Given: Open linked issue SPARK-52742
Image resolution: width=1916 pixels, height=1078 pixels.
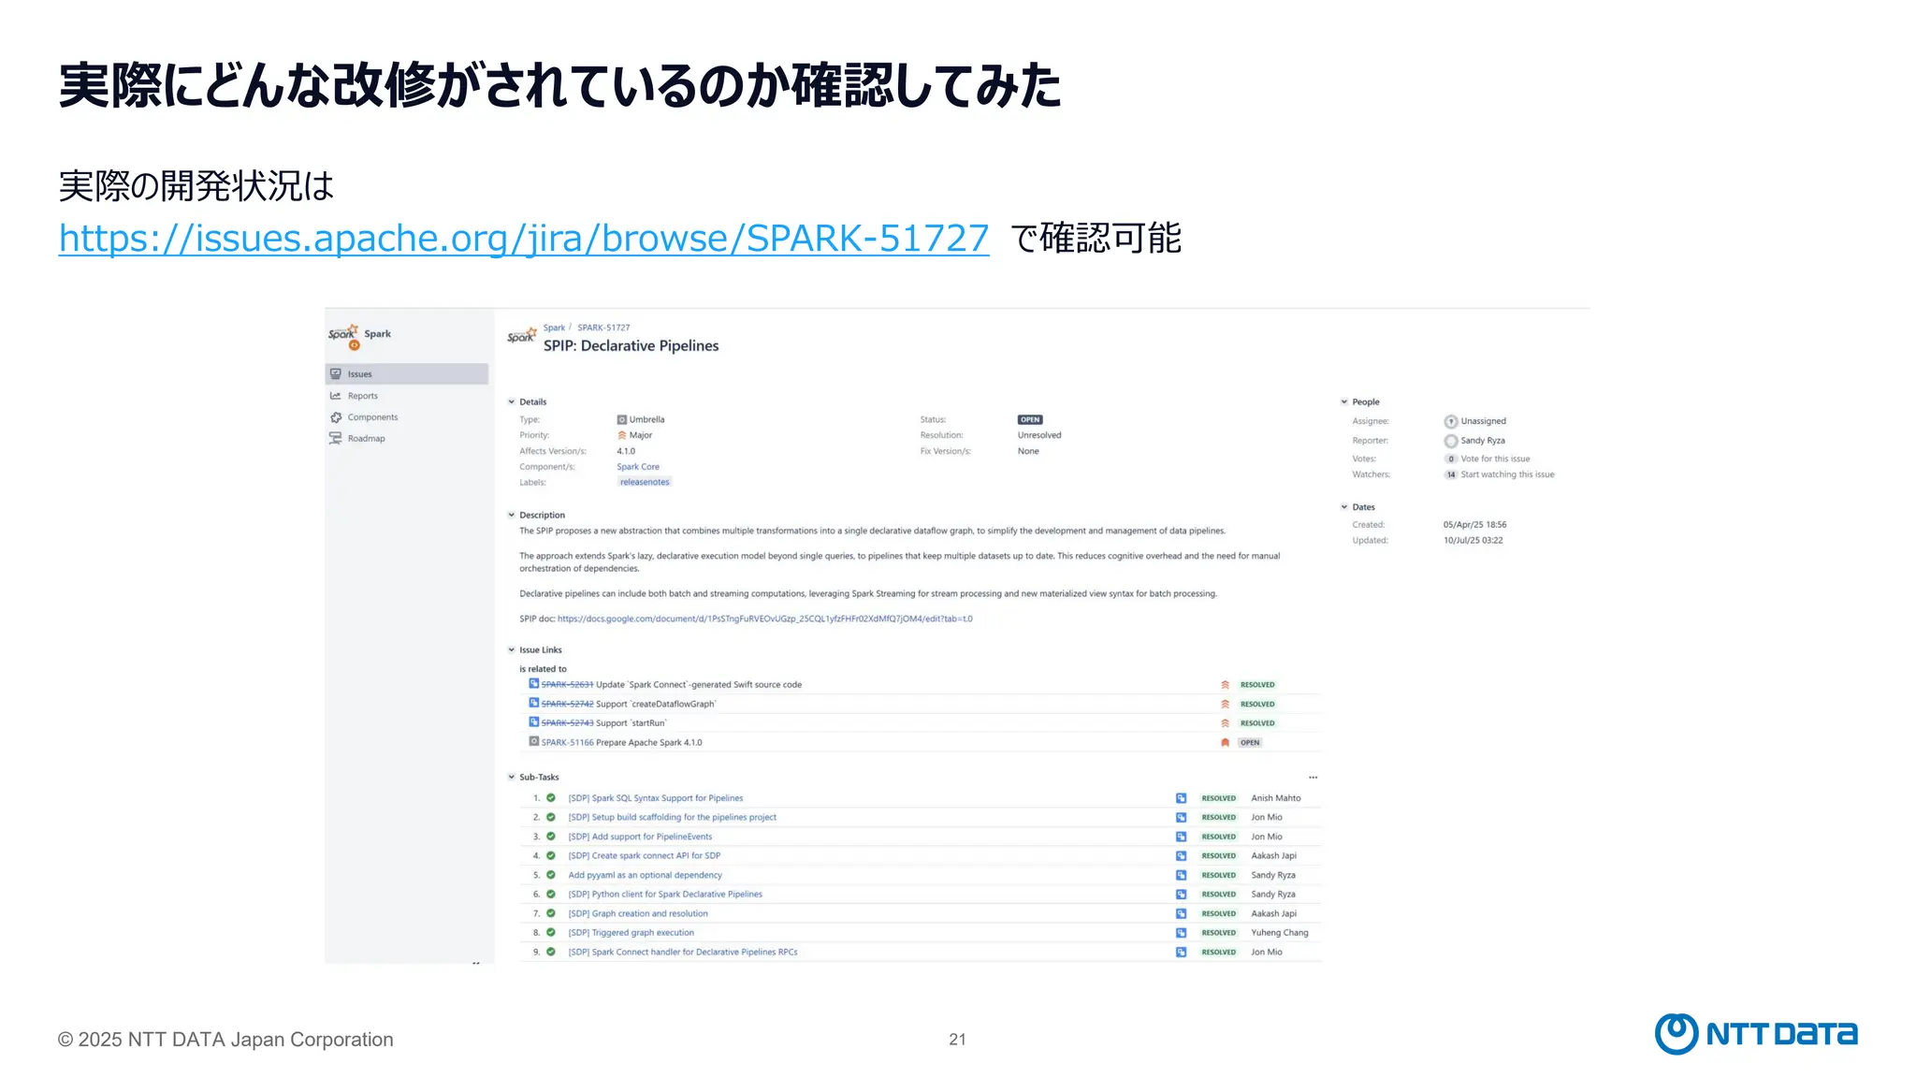Looking at the screenshot, I should (x=567, y=704).
